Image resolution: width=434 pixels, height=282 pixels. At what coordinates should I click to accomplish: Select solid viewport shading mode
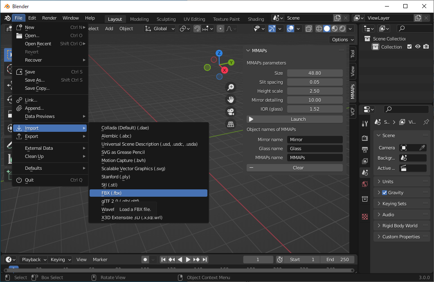[x=327, y=29]
